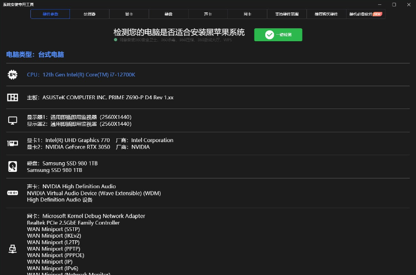
Task: Click NVIDIA Virtual Audio Device (WDM) line
Action: 94,193
